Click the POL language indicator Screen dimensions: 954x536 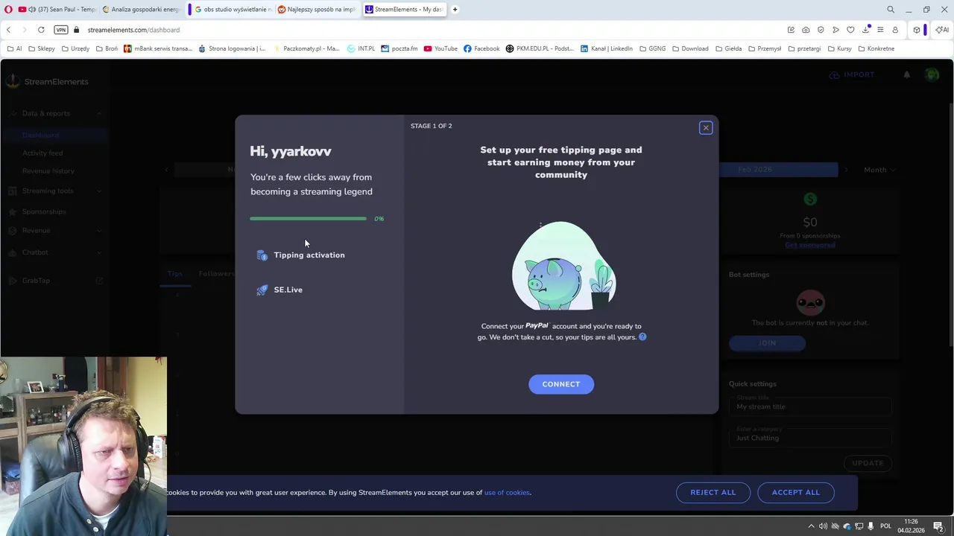coord(885,526)
